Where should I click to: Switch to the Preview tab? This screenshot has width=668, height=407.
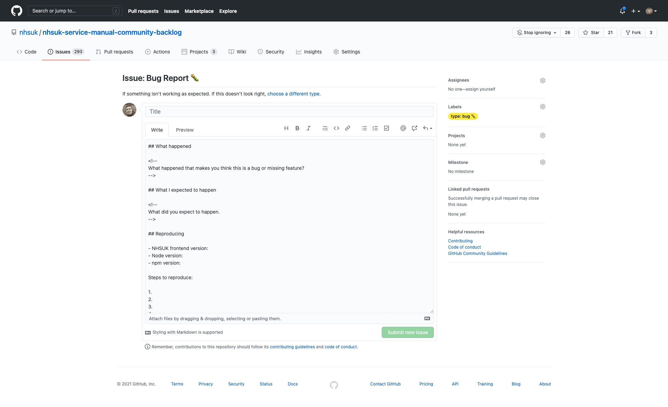(184, 130)
